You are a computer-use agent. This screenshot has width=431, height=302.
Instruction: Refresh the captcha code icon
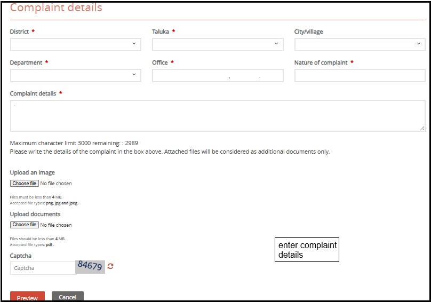[110, 266]
